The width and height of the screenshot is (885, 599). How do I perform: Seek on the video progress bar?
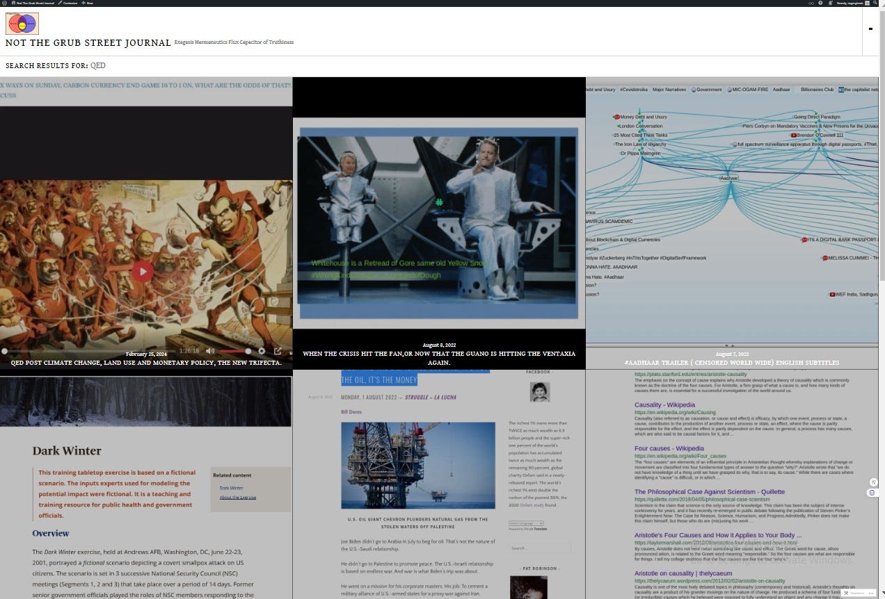tap(87, 351)
